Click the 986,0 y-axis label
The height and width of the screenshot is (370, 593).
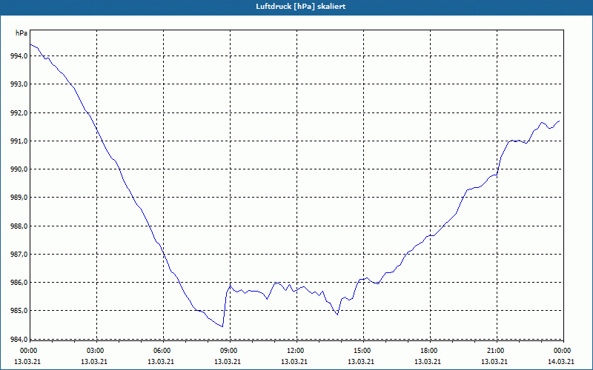19,283
